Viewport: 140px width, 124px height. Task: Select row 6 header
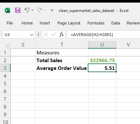5,91
